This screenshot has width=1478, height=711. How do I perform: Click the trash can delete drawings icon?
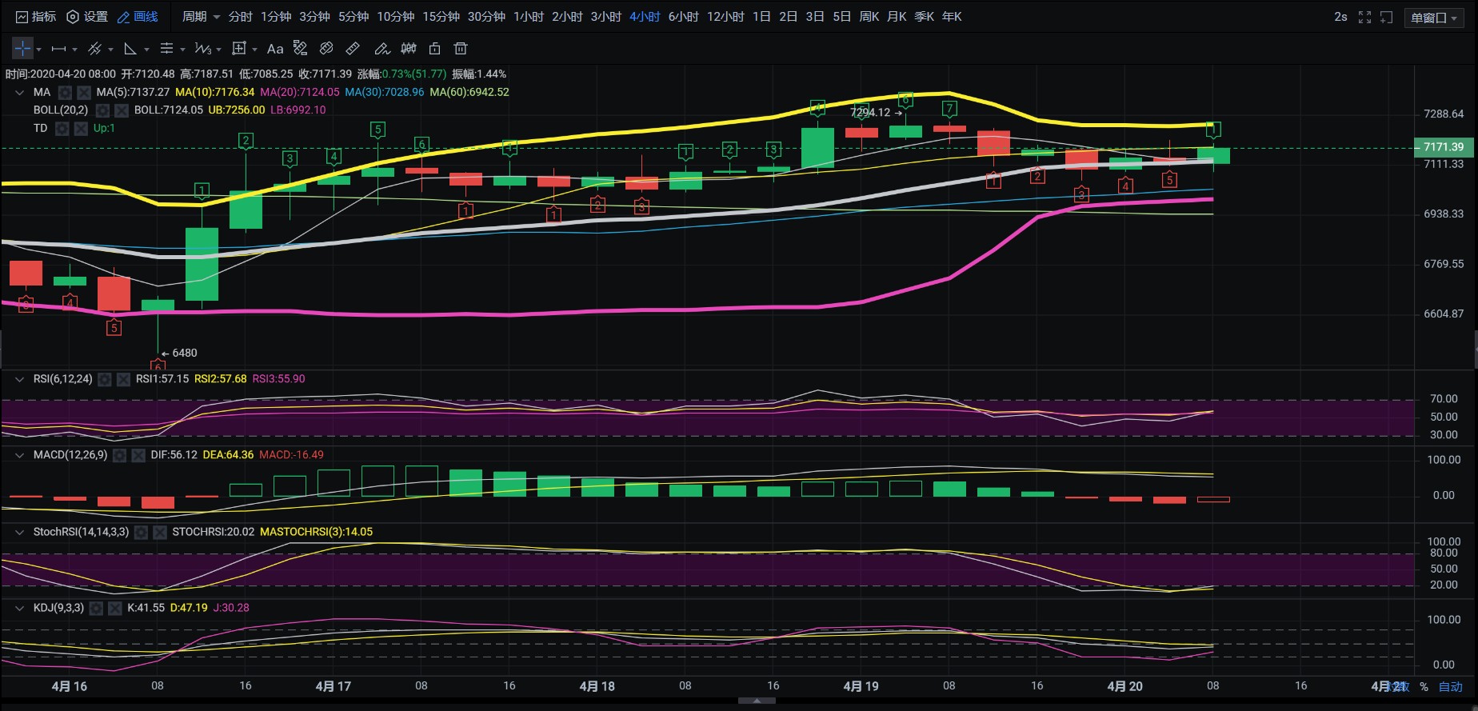click(460, 49)
